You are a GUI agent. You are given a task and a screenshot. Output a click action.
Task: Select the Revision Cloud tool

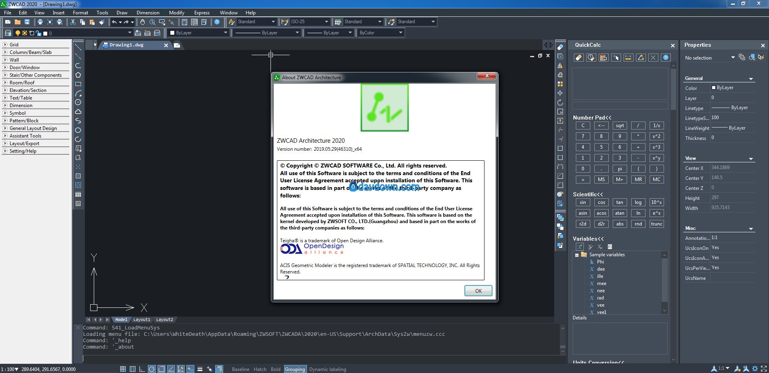point(78,112)
